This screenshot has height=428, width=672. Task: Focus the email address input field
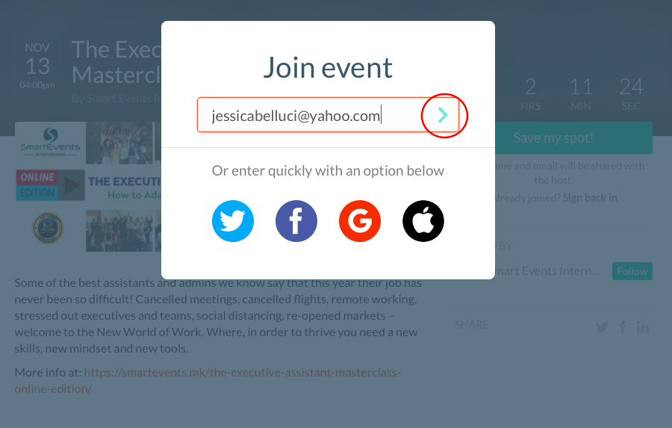308,115
